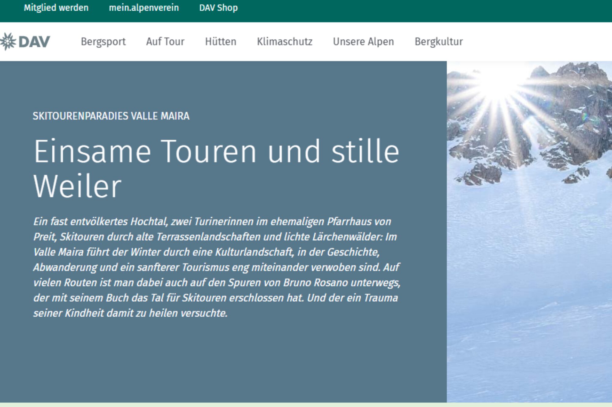
Task: Open mein.alpenverein from the top bar
Action: point(144,8)
